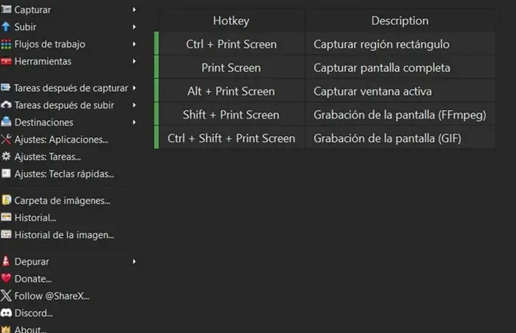Click the red Donate heart icon
The height and width of the screenshot is (333, 516).
click(6, 279)
